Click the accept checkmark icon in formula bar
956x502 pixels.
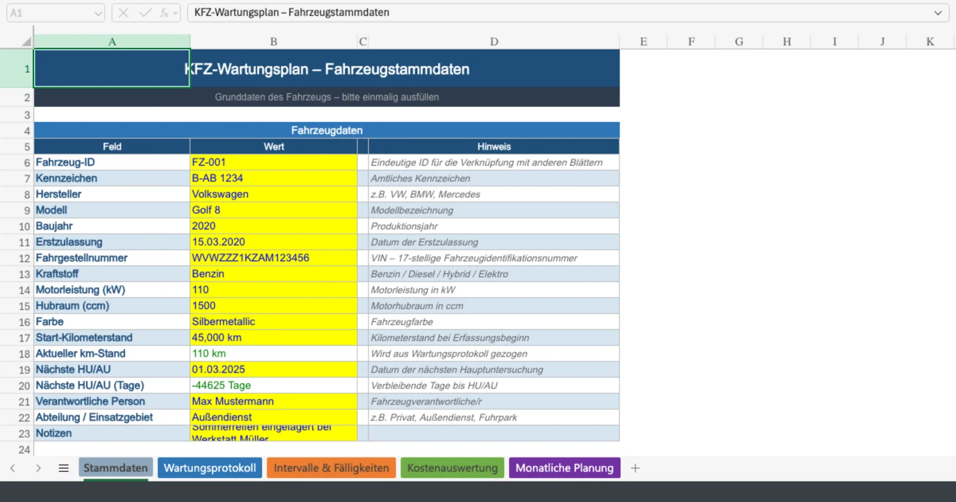coord(145,13)
